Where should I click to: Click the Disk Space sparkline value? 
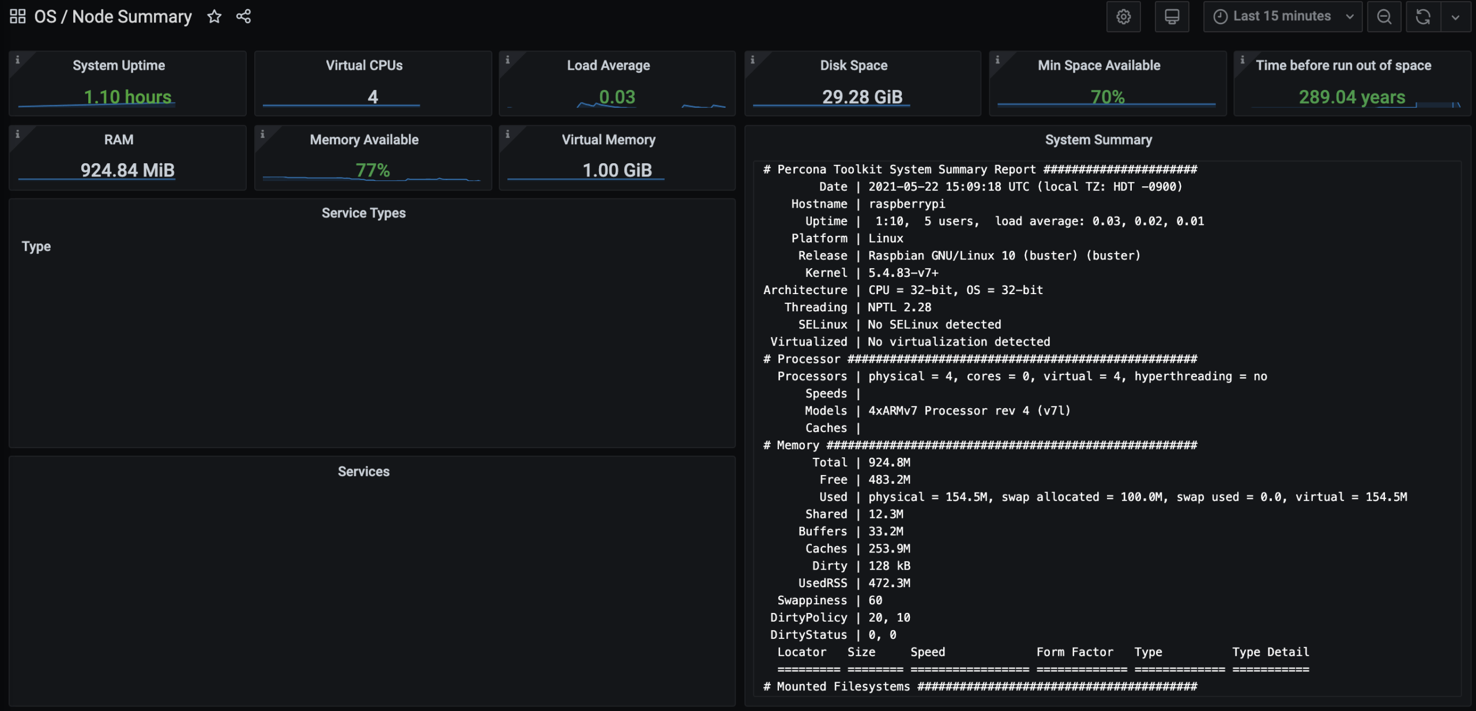click(862, 96)
